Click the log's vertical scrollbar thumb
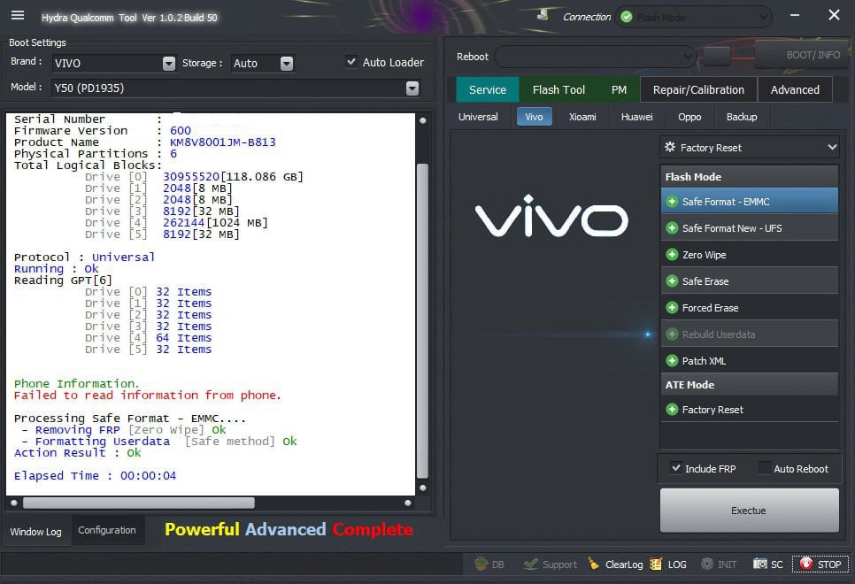The width and height of the screenshot is (855, 584). tap(422, 320)
